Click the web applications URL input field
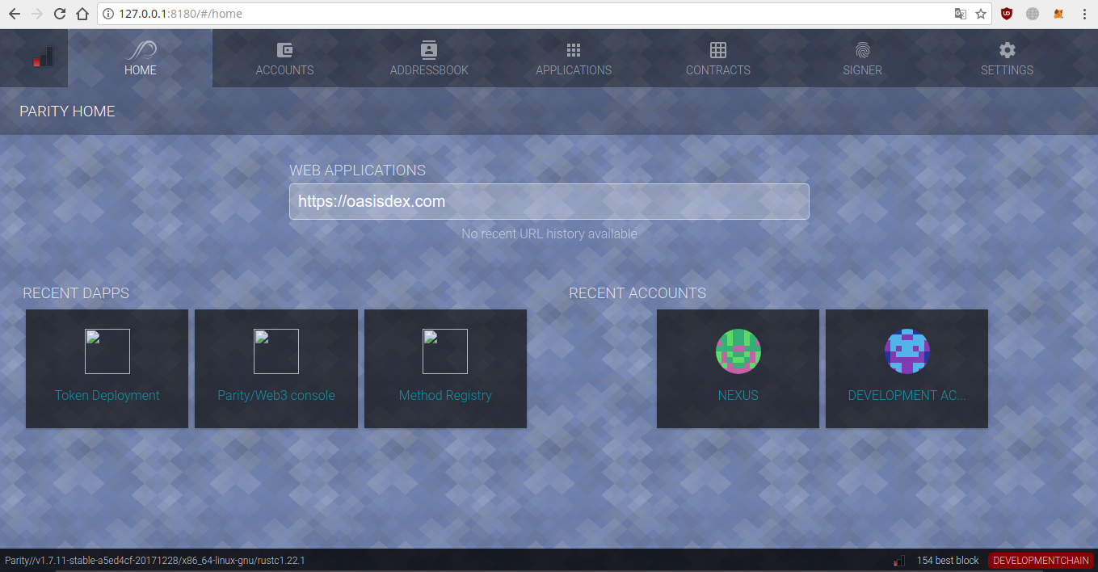Image resolution: width=1098 pixels, height=572 pixels. [549, 201]
